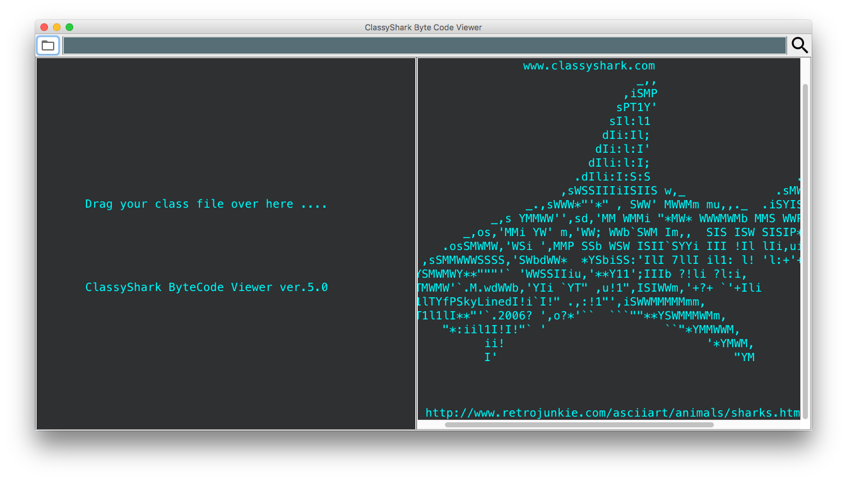Click the 'sPT1Y'' line of the shark art

637,107
